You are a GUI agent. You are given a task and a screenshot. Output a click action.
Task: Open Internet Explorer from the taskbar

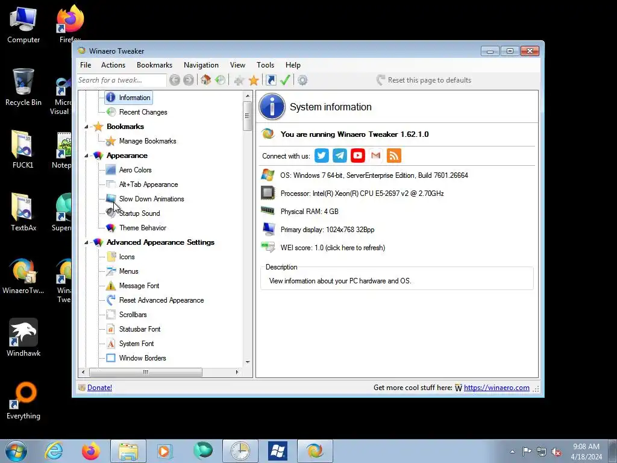(x=54, y=450)
